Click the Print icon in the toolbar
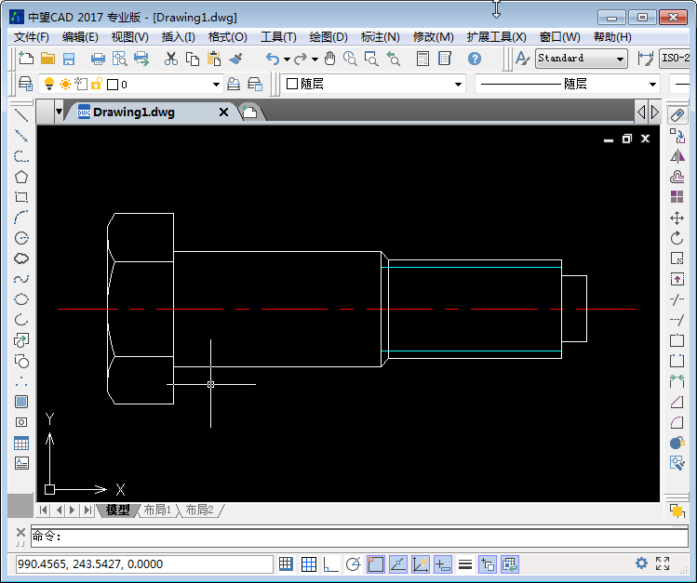 98,59
